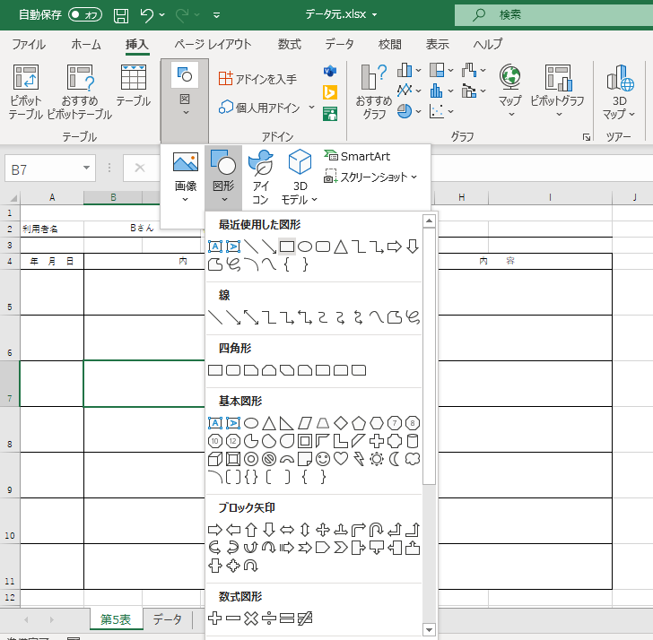Select the rectangle in recently used shapes
The height and width of the screenshot is (640, 653).
tap(287, 246)
